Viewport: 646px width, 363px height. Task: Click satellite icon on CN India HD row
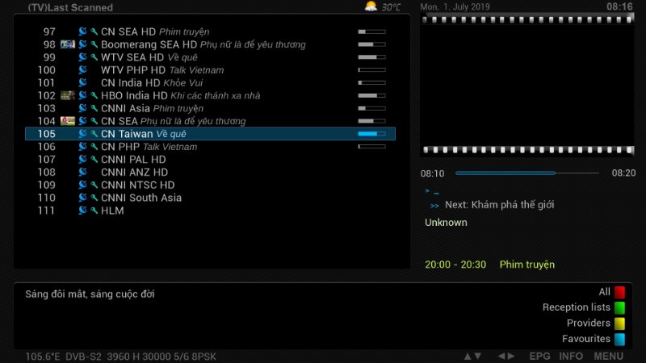[83, 82]
